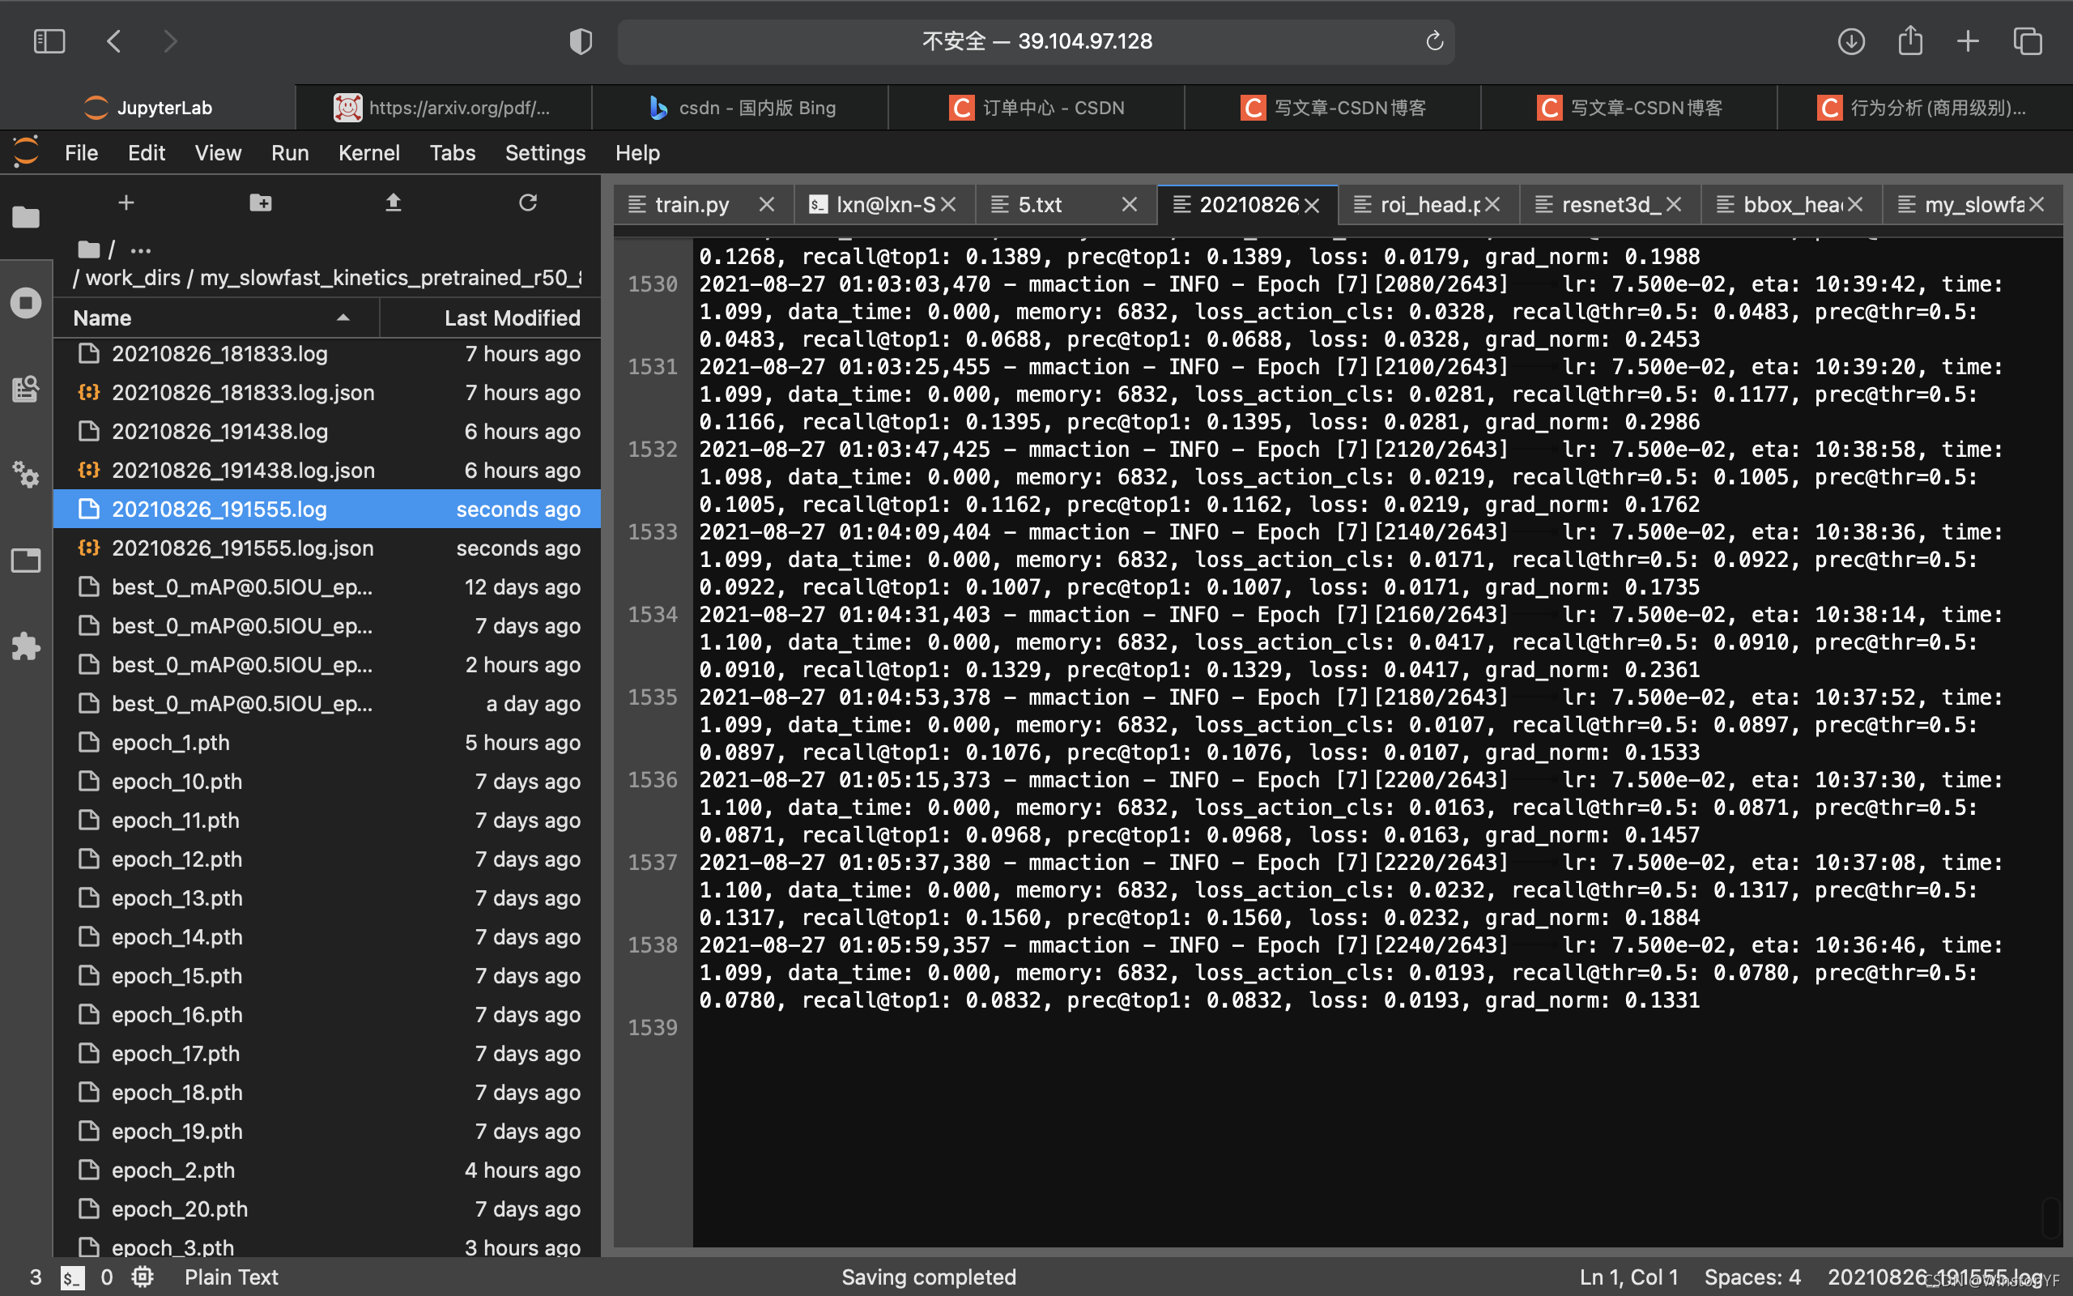Open the Kernel menu
Image resolution: width=2073 pixels, height=1296 pixels.
pyautogui.click(x=368, y=152)
